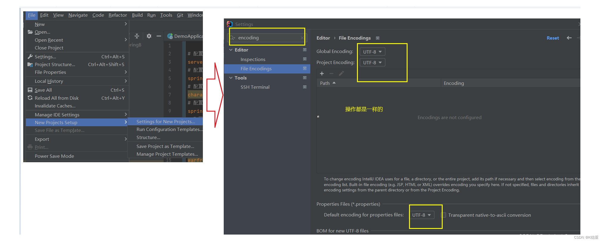Click File Properties menu entry
Screen dimensions: 603x242
click(50, 72)
